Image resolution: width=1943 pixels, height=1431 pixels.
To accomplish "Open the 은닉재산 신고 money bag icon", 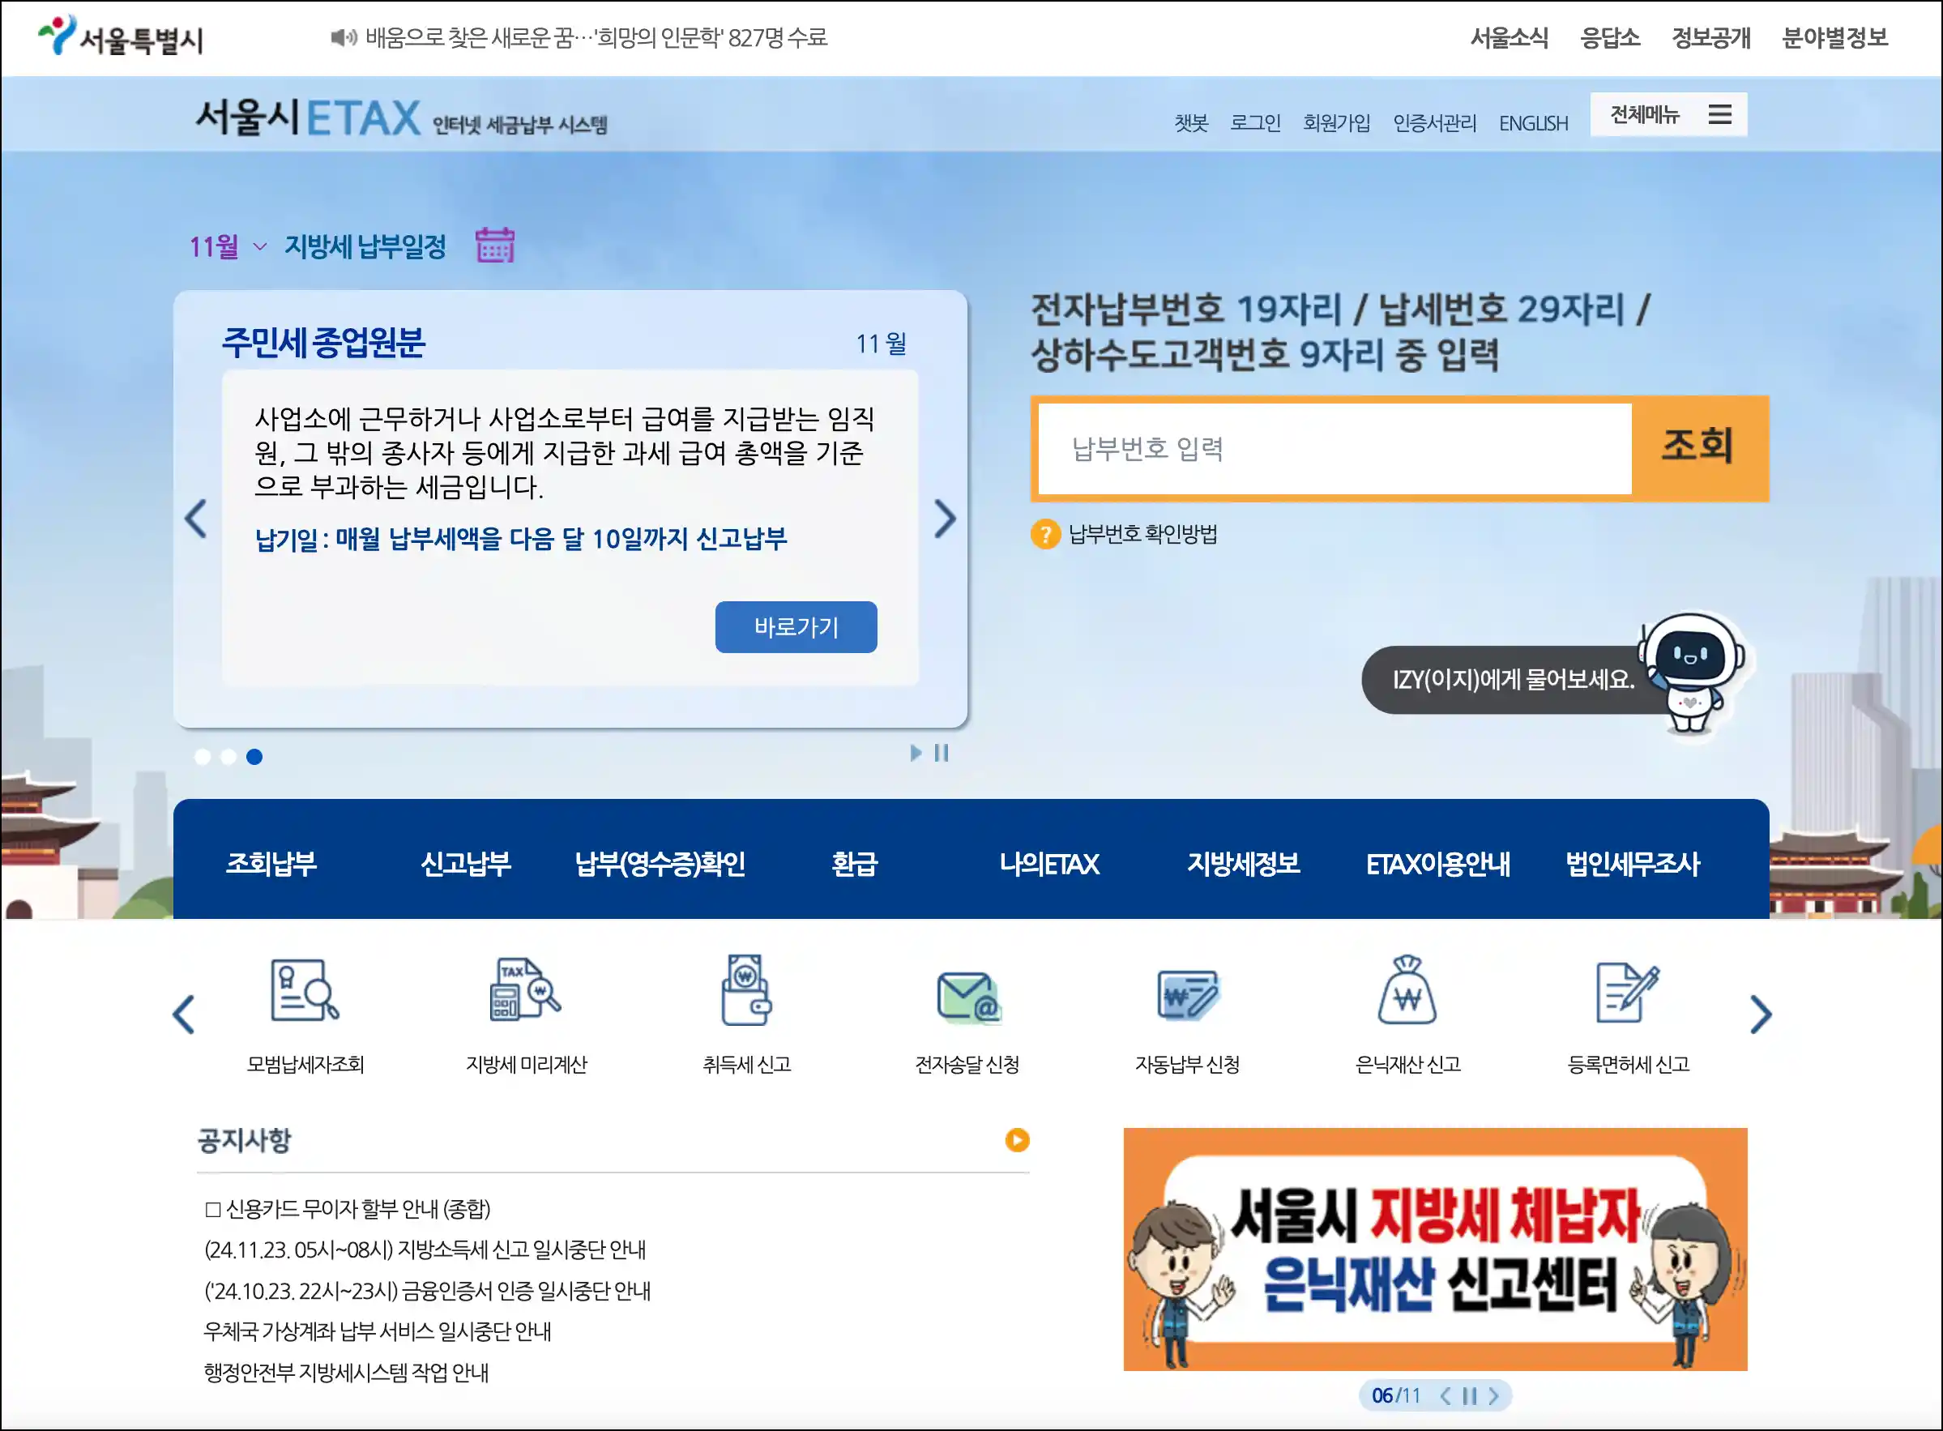I will (x=1407, y=990).
